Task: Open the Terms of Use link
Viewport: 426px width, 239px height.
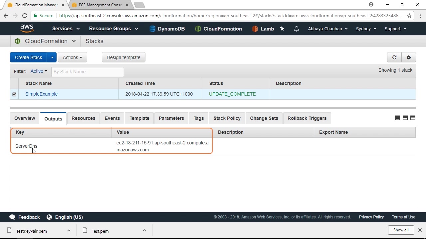Action: coord(403,217)
